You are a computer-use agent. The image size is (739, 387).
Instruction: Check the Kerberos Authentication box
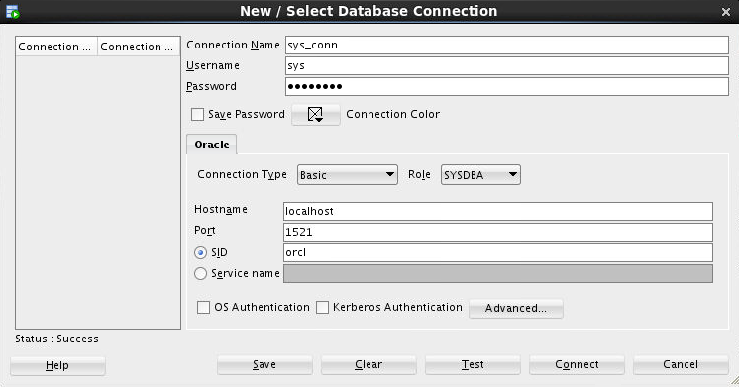coord(322,308)
